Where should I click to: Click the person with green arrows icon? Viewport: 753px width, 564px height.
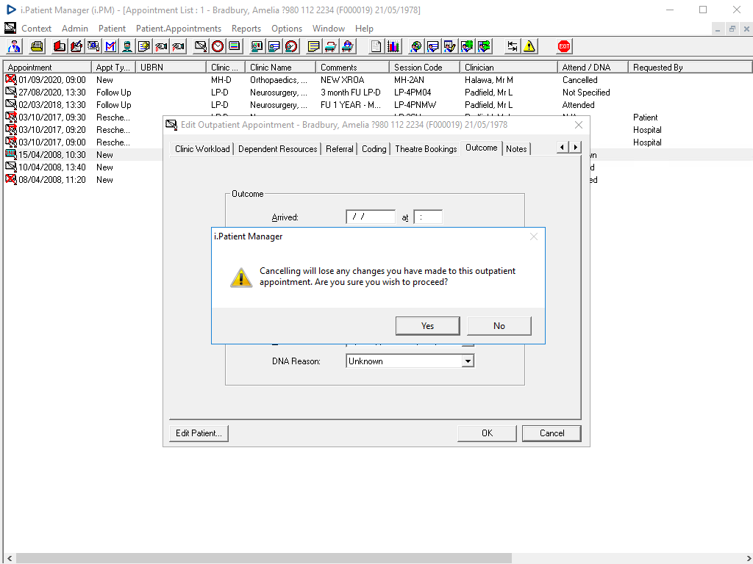click(x=484, y=46)
